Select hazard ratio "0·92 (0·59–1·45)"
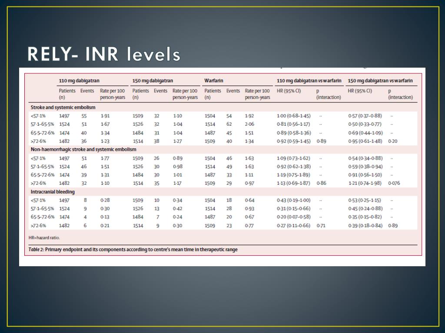 tap(294, 141)
